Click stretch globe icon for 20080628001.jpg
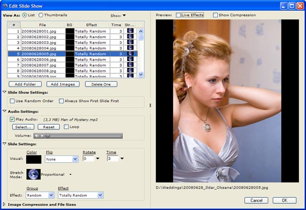 point(130,31)
